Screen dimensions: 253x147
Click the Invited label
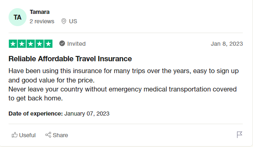point(76,44)
